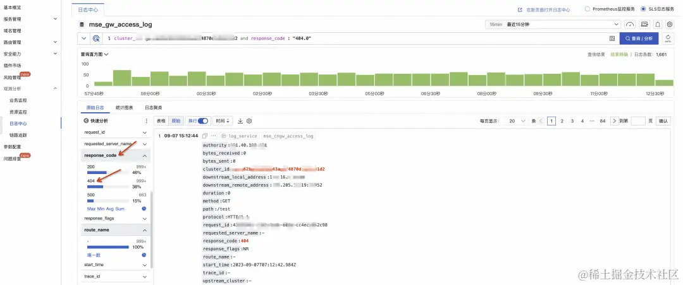Toggle the line wrap switch
Image resolution: width=683 pixels, height=285 pixels.
pyautogui.click(x=203, y=121)
